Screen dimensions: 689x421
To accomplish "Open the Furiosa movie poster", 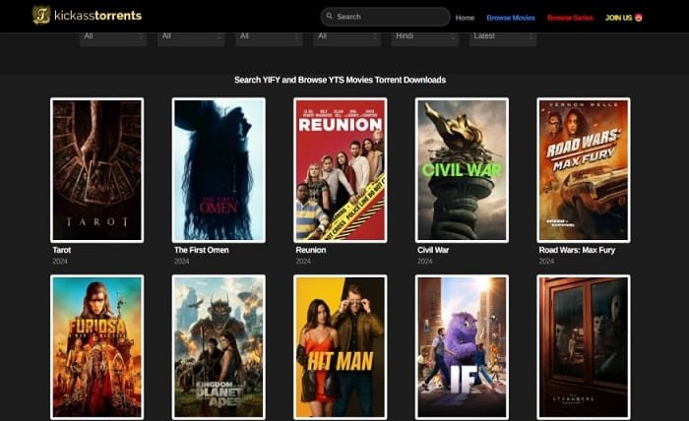I will click(x=97, y=347).
